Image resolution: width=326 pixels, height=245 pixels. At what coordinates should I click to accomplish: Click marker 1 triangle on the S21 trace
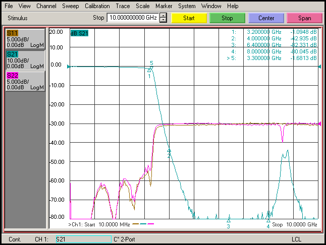(x=149, y=71)
